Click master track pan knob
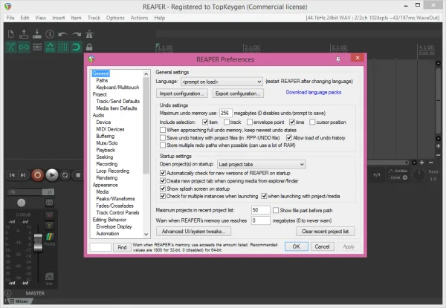Viewport: 446px width, 308px height. coord(22,203)
